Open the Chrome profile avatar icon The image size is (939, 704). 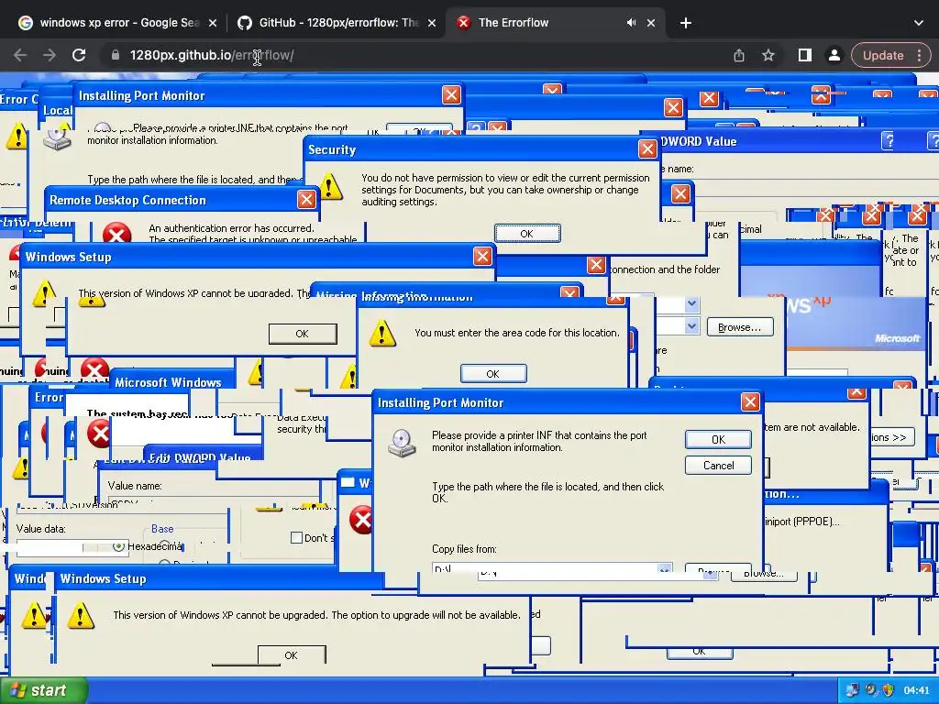(834, 55)
